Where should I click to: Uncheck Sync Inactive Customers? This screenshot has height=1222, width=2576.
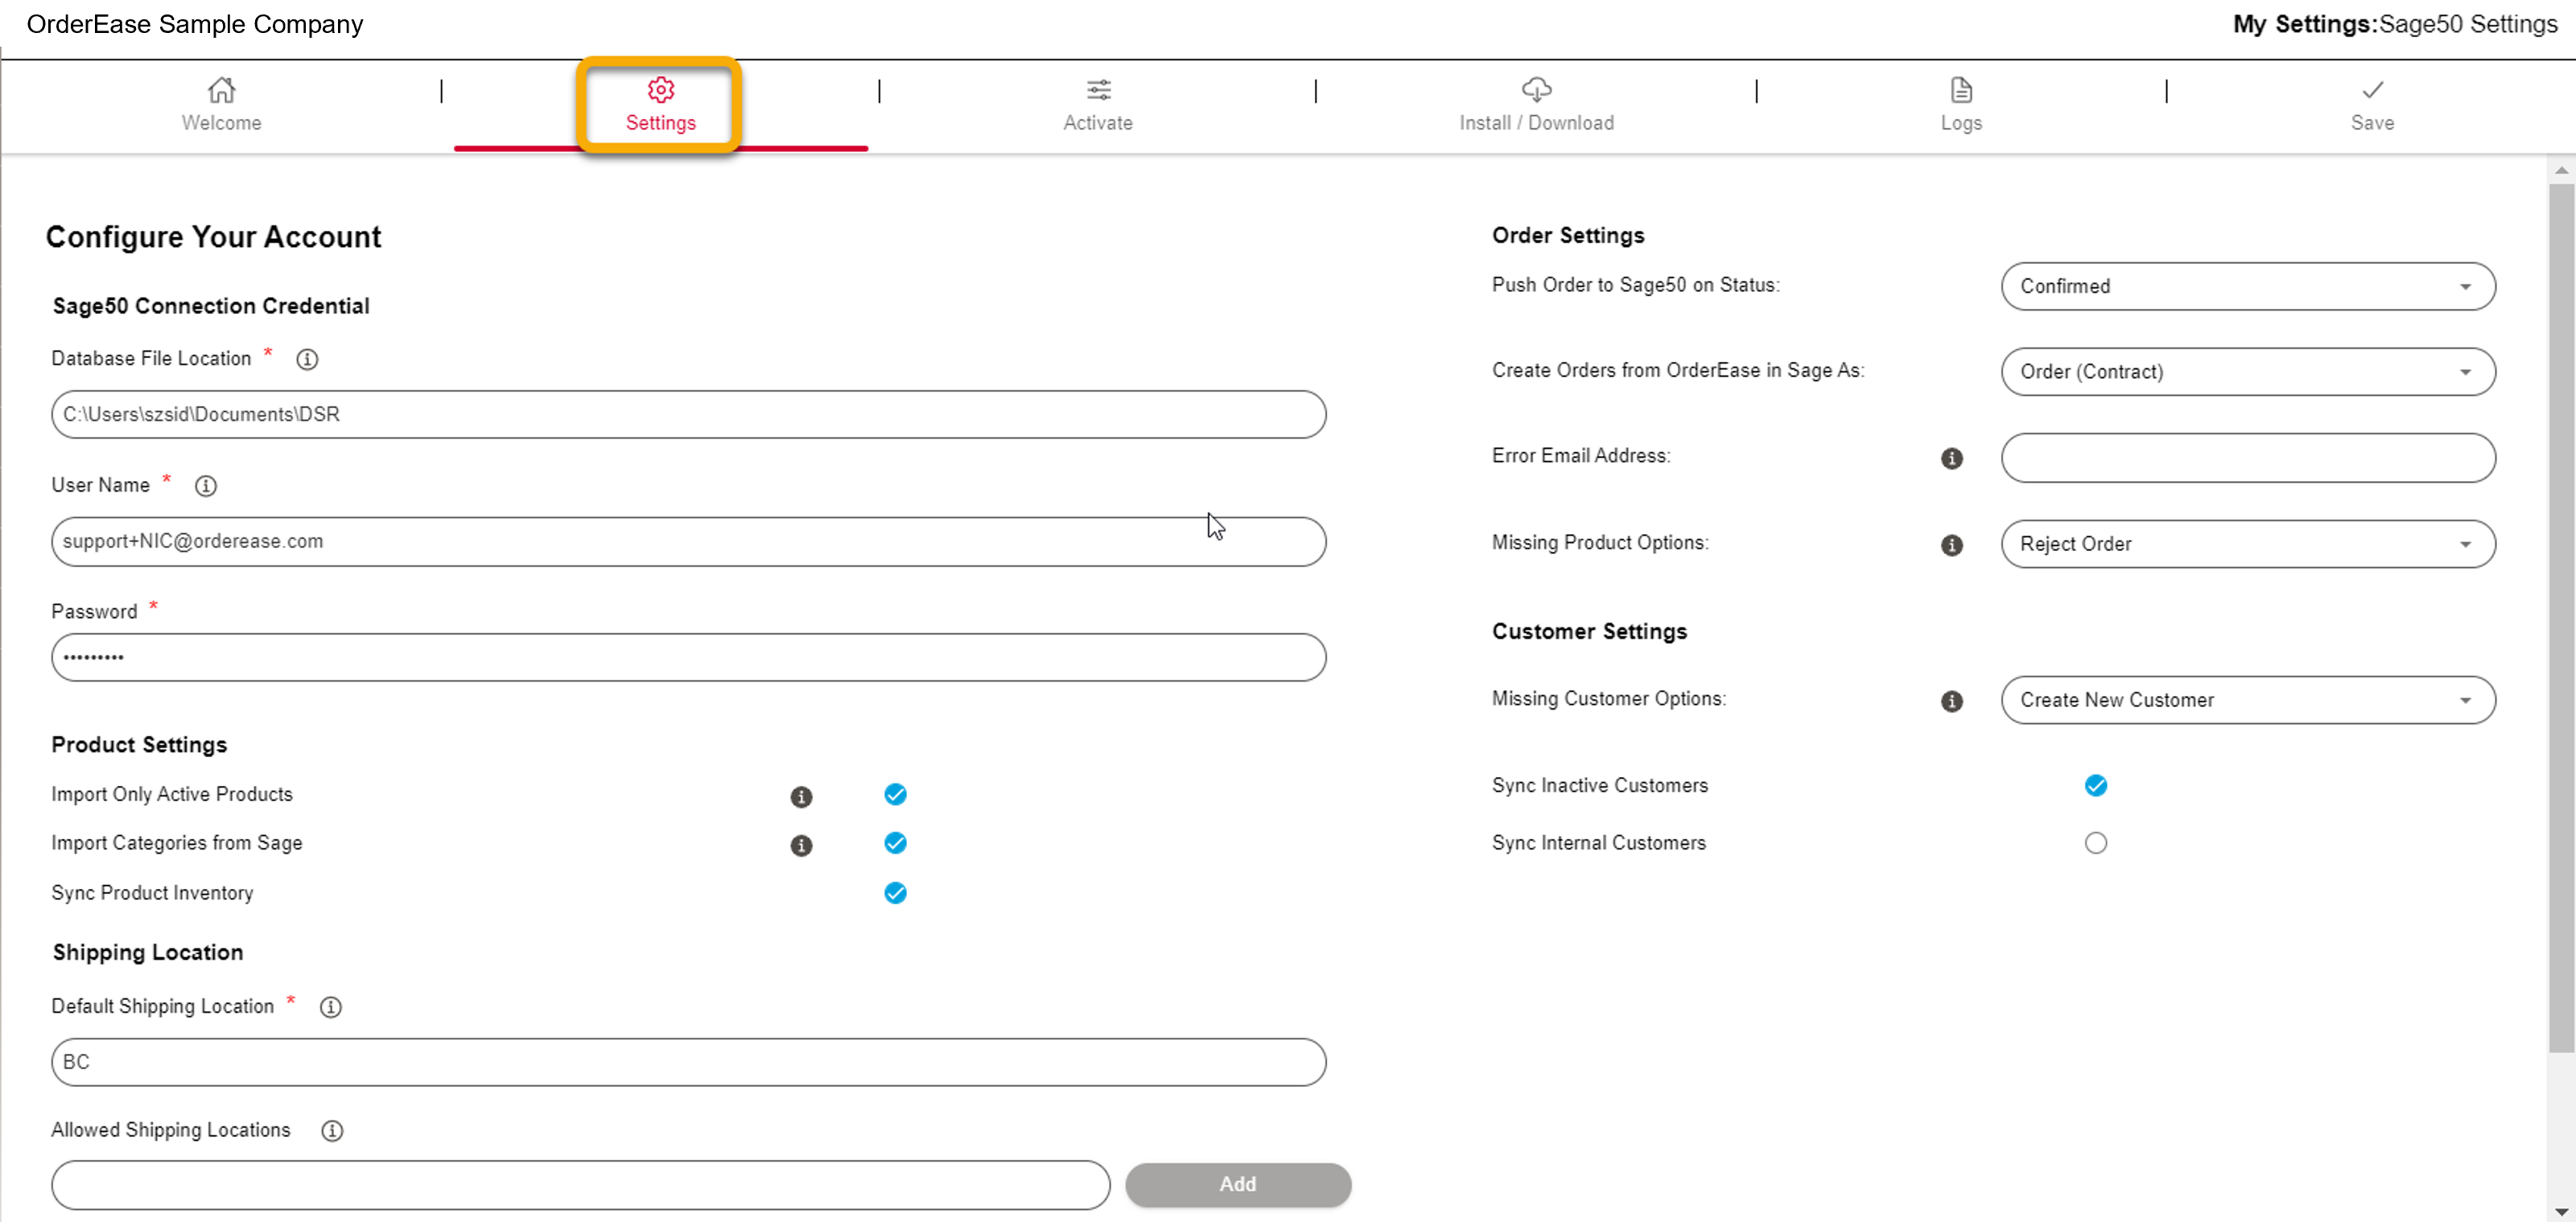click(x=2096, y=786)
